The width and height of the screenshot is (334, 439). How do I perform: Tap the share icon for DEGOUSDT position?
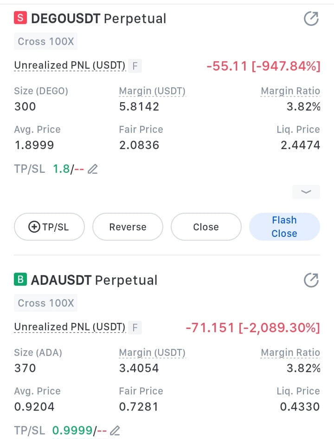click(x=311, y=19)
